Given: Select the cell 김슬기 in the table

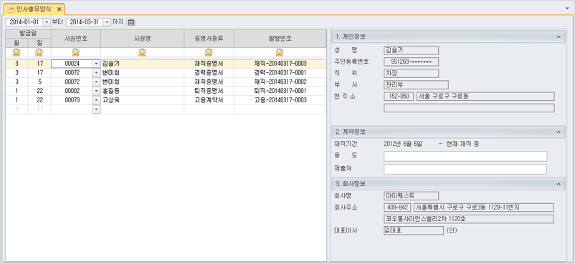Looking at the screenshot, I should click(x=142, y=64).
